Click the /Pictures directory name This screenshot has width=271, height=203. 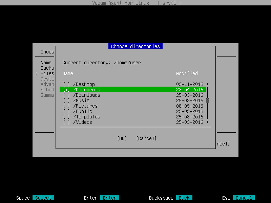pos(85,106)
